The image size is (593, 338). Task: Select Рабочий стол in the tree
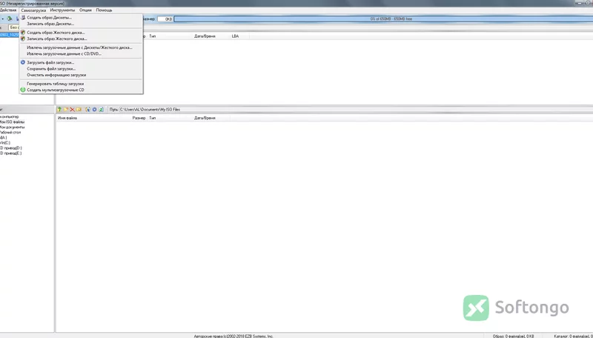[10, 133]
